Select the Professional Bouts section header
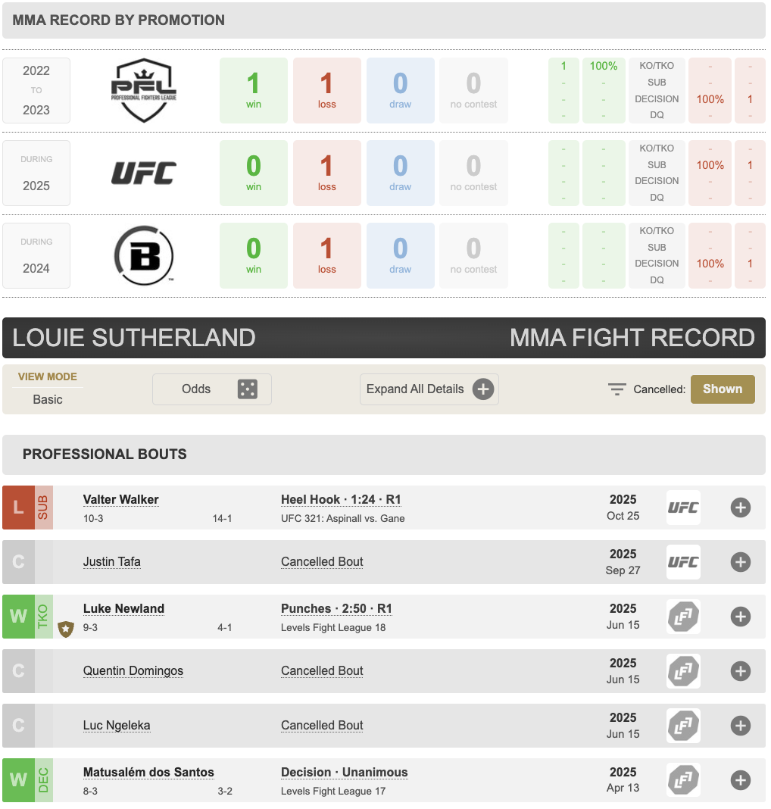Screen dimensions: 771x809 pyautogui.click(x=105, y=454)
